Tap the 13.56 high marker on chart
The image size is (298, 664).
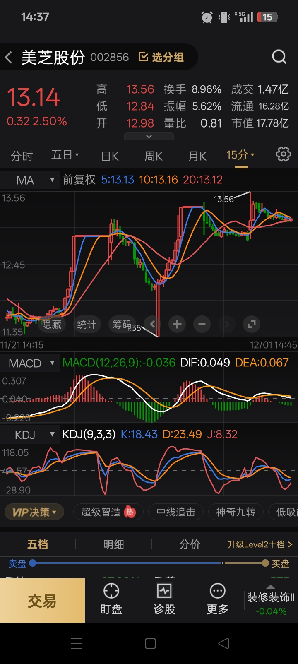[224, 199]
